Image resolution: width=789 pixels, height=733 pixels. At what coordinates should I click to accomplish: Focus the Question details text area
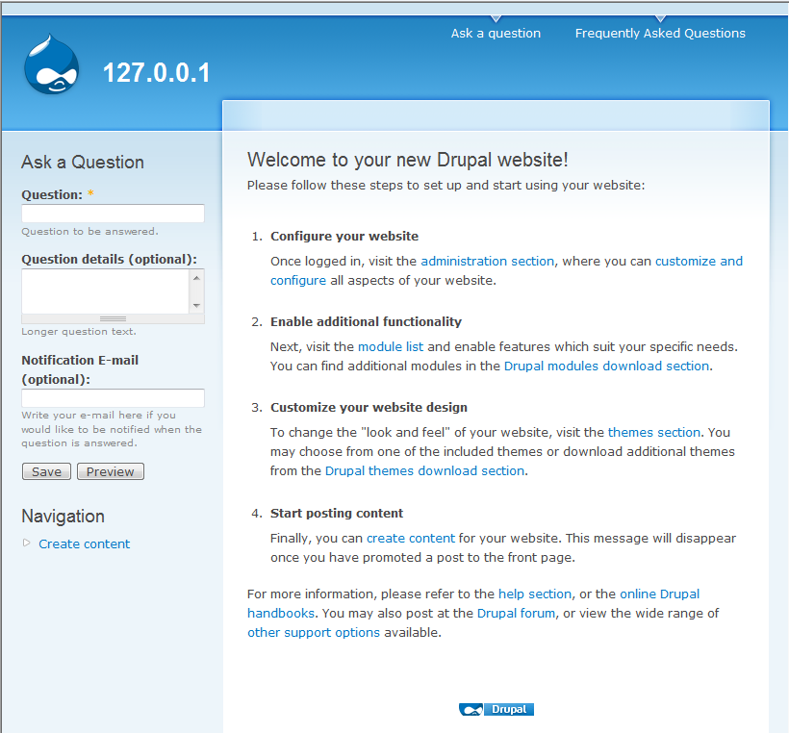pos(106,291)
